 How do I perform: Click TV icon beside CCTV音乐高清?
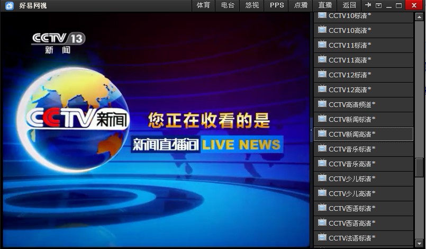(x=322, y=163)
